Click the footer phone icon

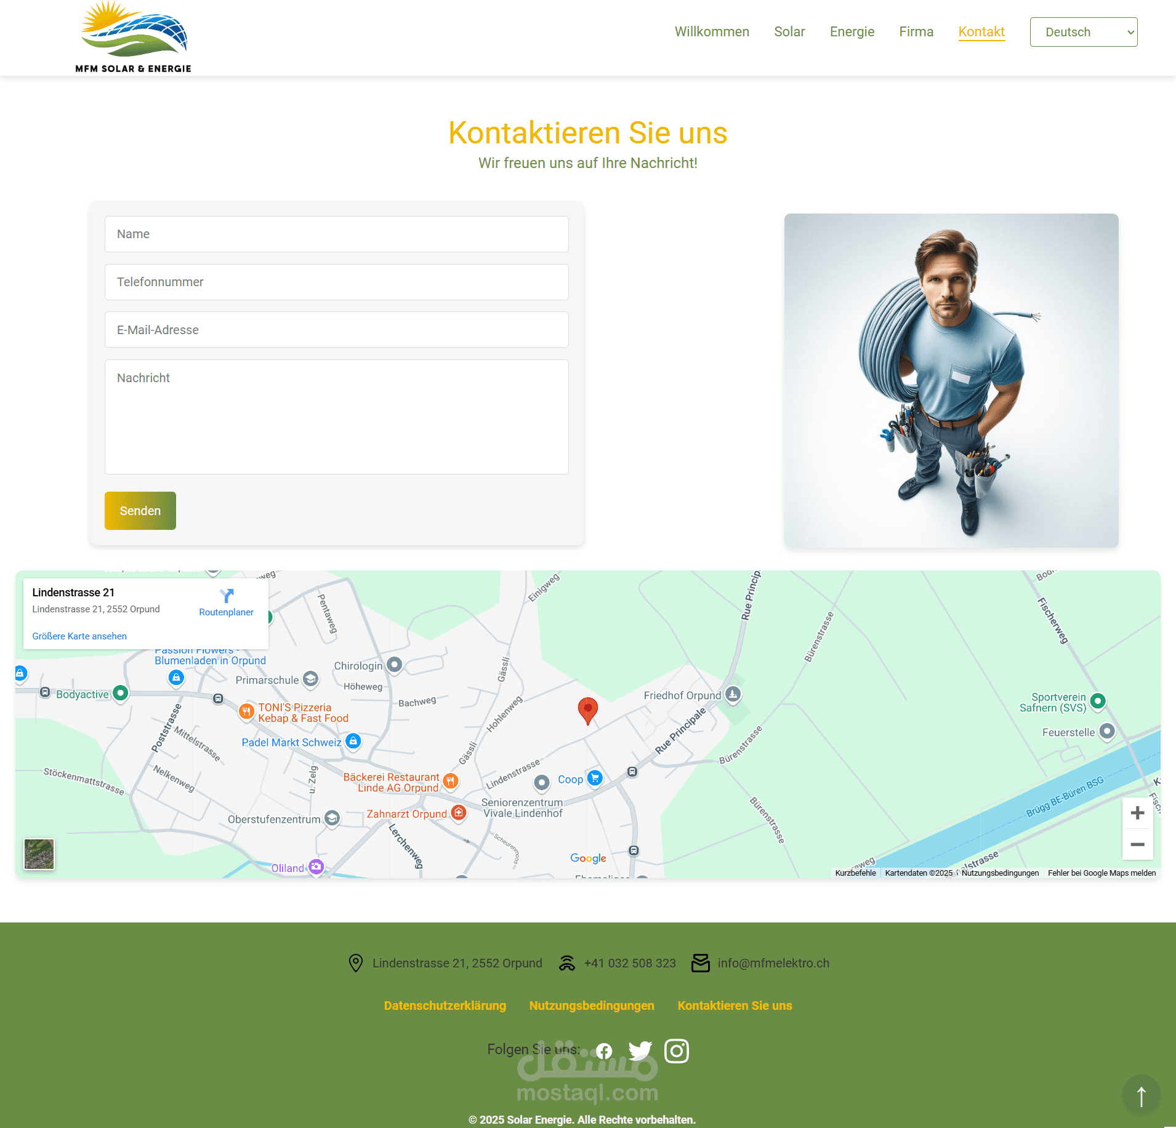567,963
